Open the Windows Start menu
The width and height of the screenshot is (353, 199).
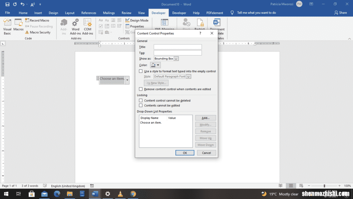coord(6,194)
